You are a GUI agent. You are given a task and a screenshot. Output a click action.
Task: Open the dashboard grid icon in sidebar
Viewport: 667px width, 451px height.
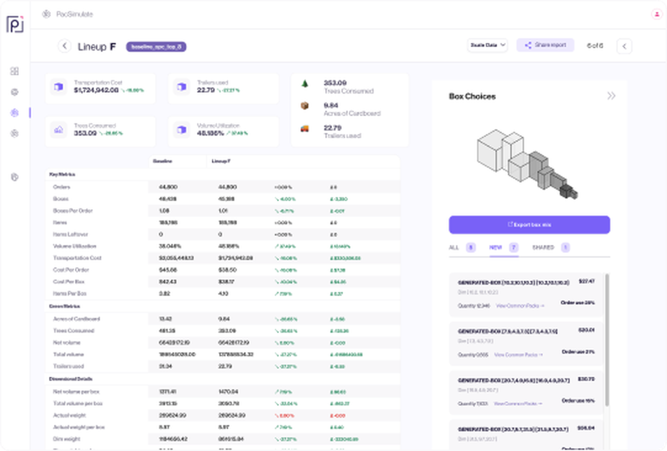pos(15,71)
